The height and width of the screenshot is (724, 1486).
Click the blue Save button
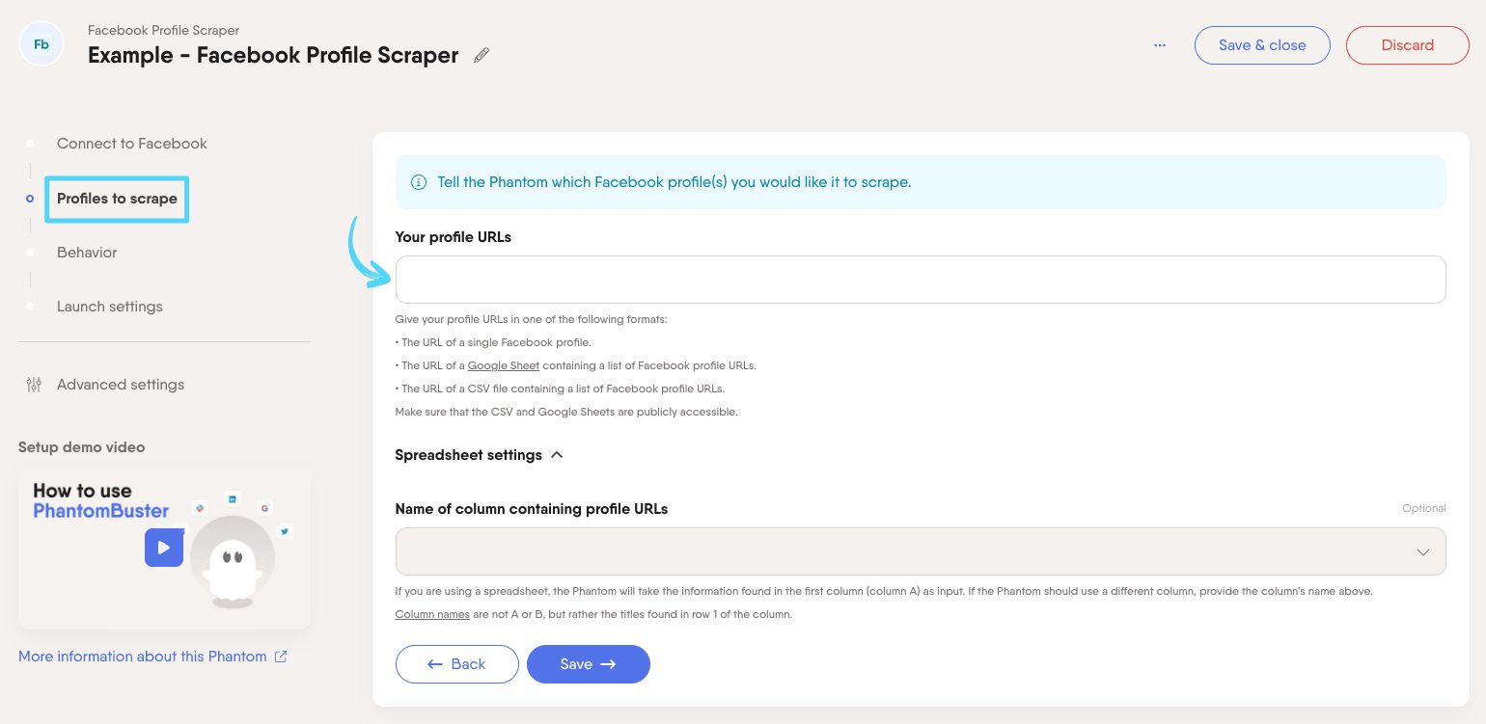(x=588, y=664)
